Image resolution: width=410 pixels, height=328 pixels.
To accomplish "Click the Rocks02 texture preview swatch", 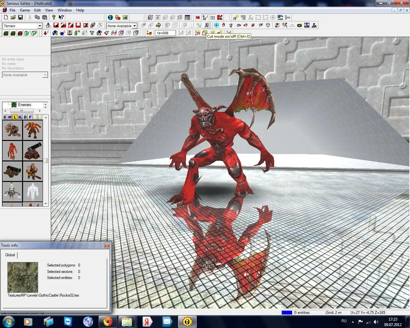I will point(23,277).
